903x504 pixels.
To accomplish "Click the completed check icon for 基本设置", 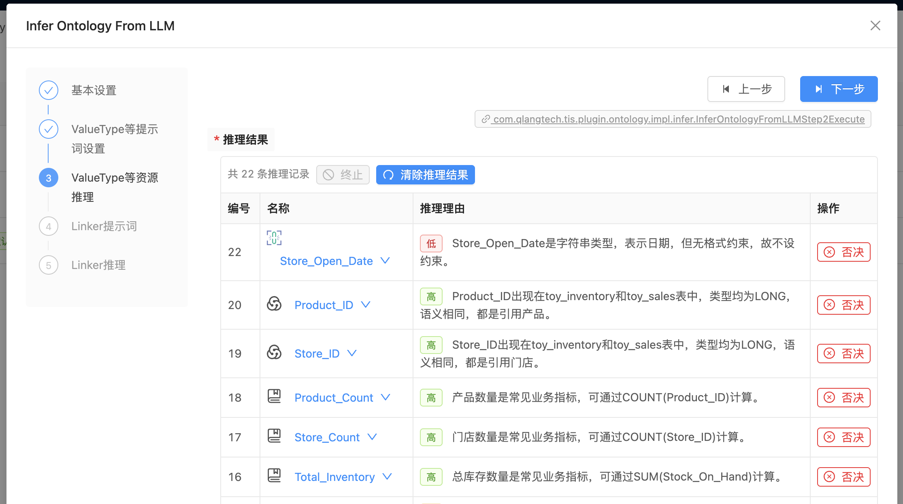I will tap(49, 90).
